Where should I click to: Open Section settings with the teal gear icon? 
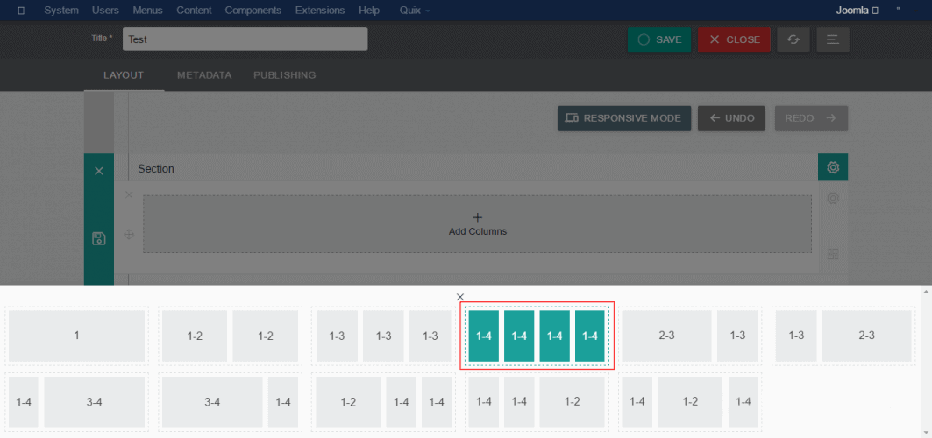pos(833,167)
